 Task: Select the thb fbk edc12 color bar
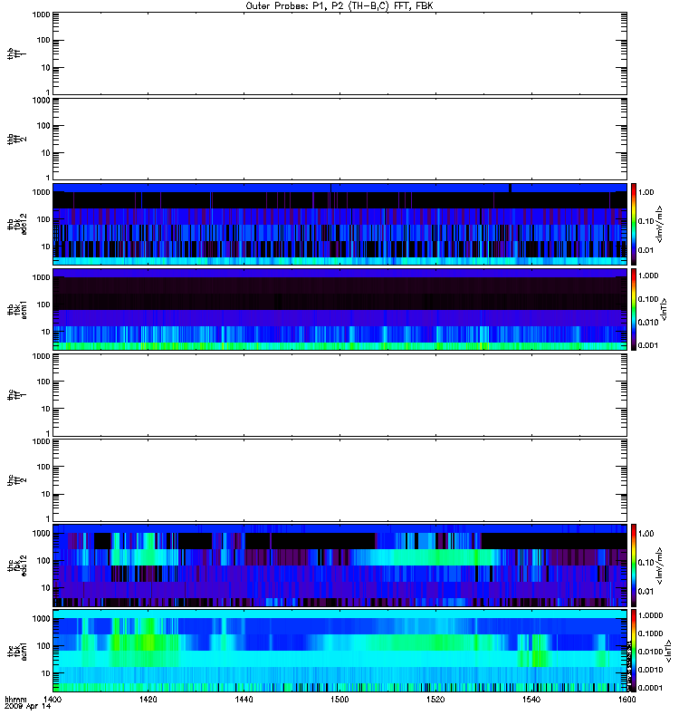pos(634,224)
